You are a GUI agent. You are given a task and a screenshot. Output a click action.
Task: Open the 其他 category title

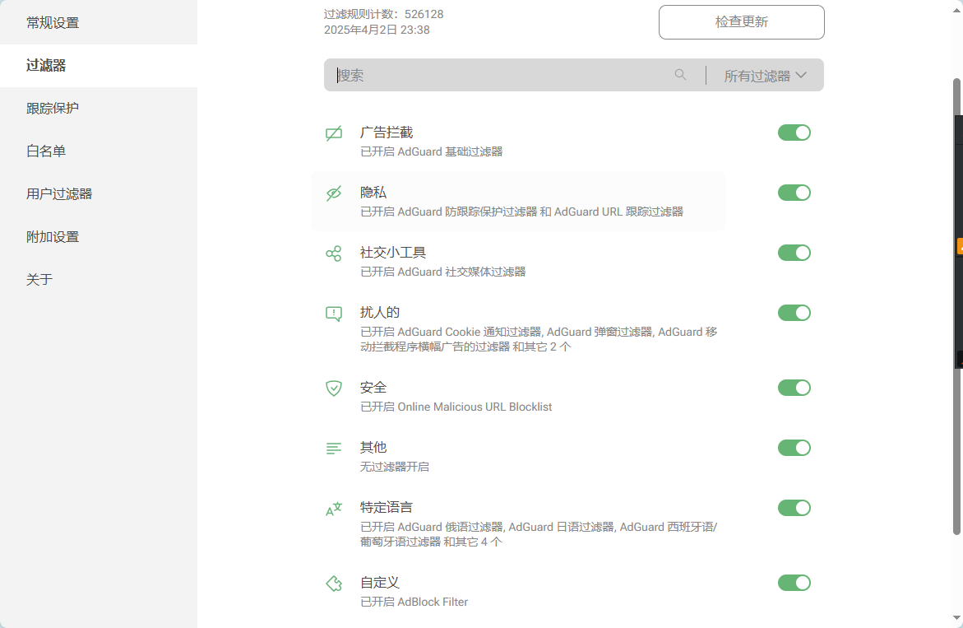(373, 448)
